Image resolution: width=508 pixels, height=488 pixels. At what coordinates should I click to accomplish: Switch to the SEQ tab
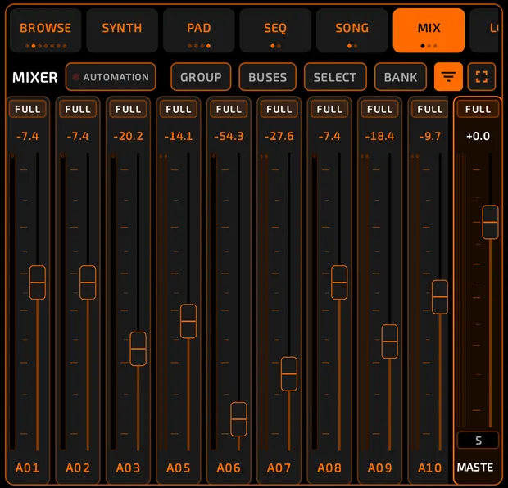click(275, 30)
